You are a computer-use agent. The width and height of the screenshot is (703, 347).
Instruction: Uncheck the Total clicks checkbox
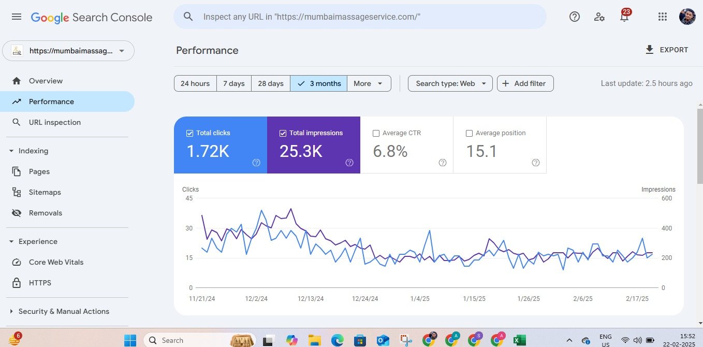pos(189,133)
